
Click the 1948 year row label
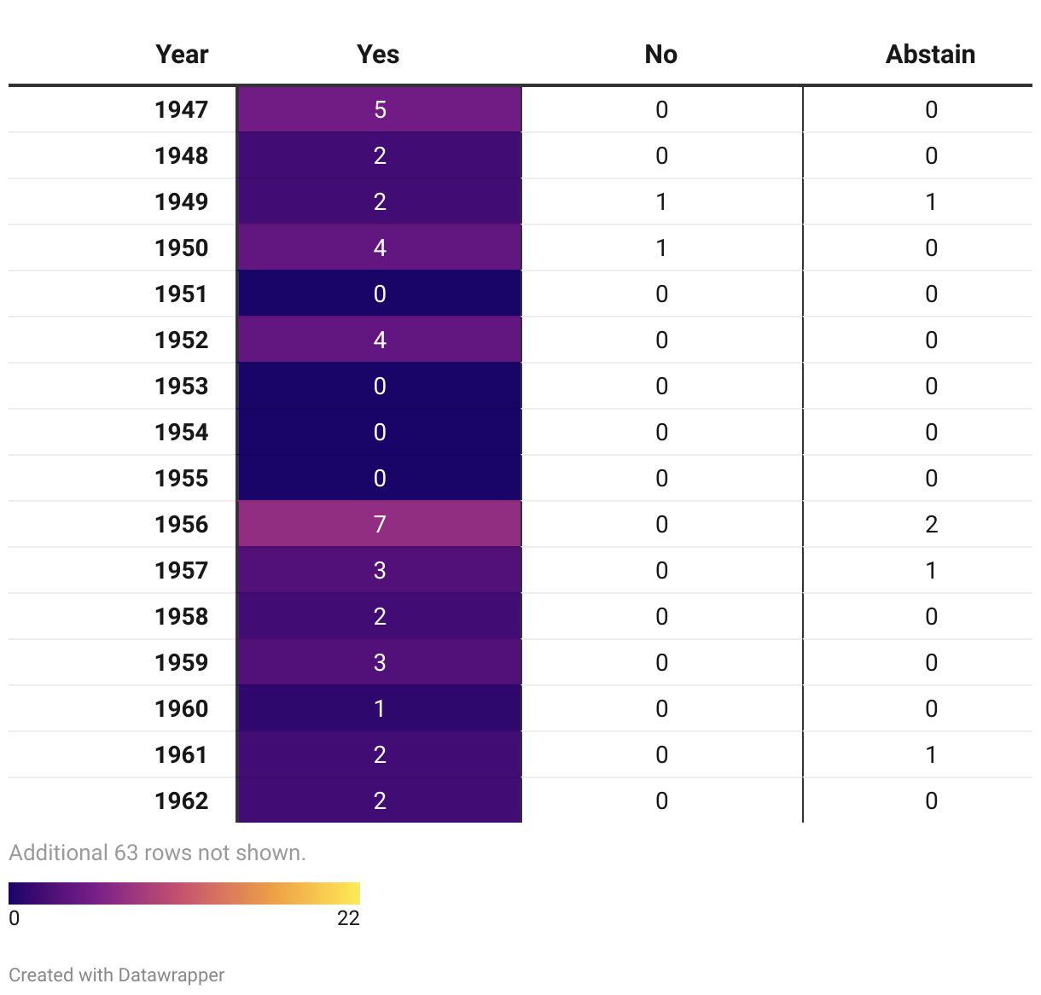181,155
